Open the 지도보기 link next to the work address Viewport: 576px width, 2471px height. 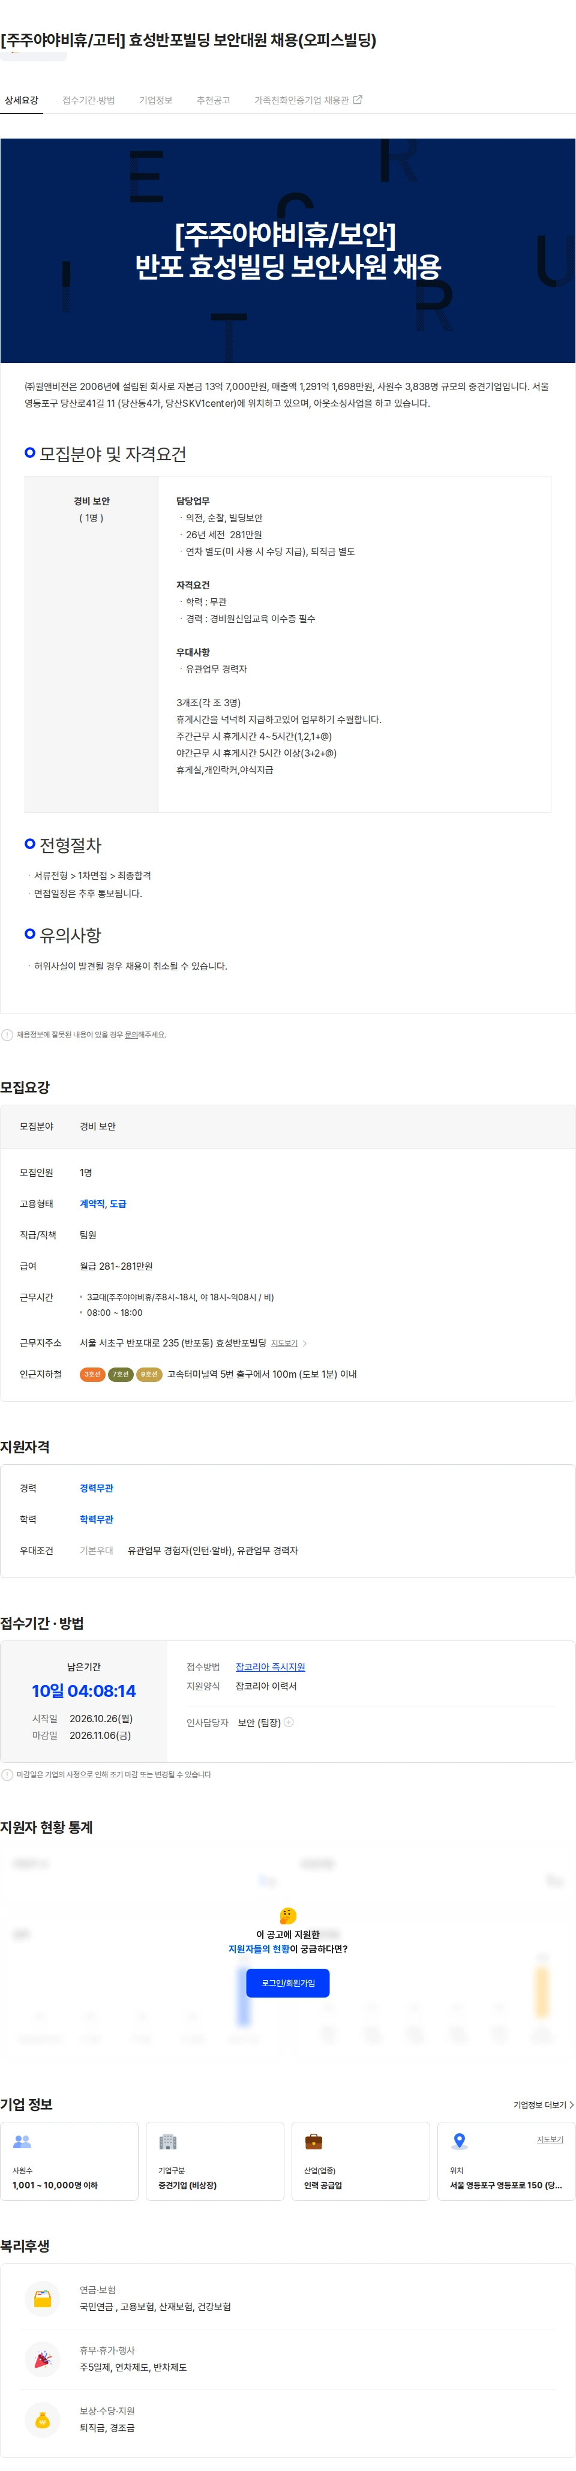coord(284,1343)
